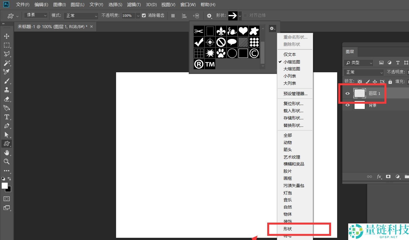Select the Horizontal Type tool

tap(7, 117)
